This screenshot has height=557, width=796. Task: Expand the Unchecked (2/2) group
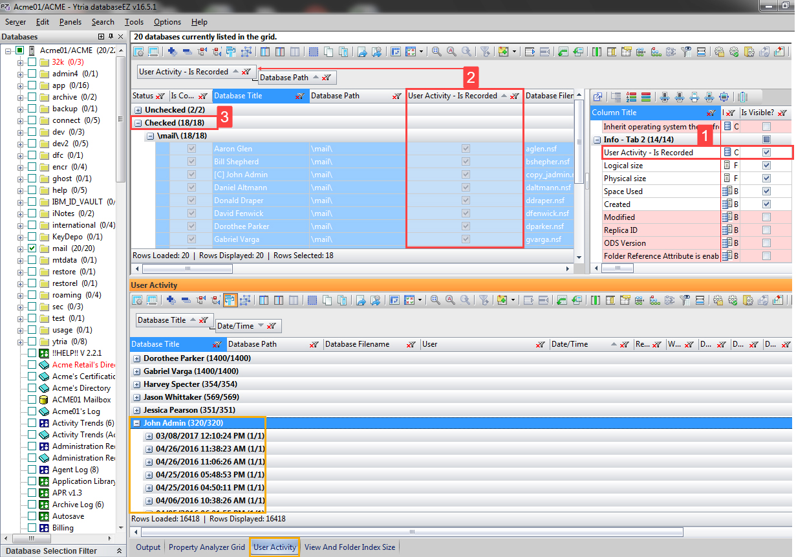click(138, 111)
